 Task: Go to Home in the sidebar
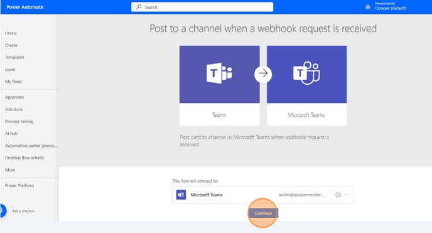click(x=11, y=33)
